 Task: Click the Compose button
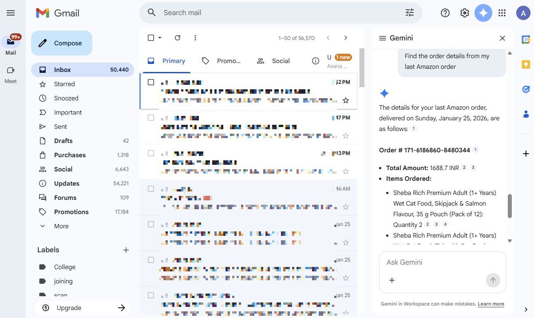62,43
